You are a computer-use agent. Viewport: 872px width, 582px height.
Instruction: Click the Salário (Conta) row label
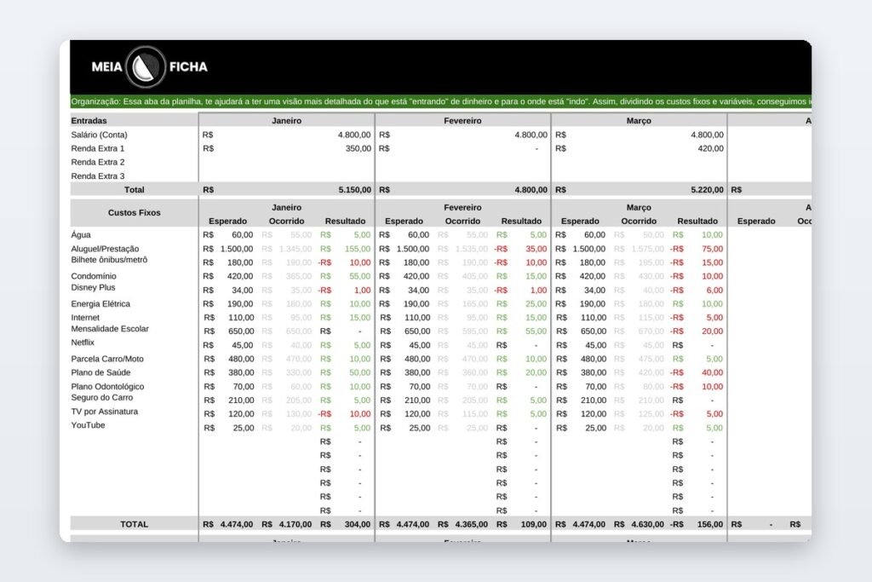(x=99, y=135)
